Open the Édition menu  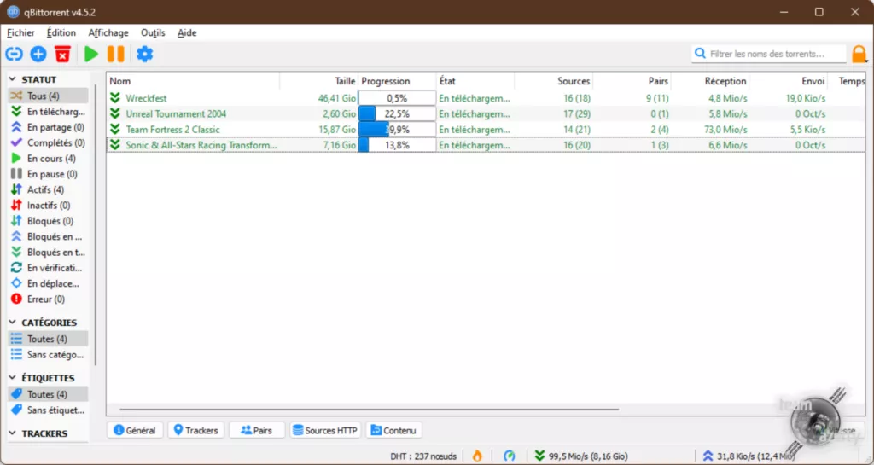click(61, 33)
